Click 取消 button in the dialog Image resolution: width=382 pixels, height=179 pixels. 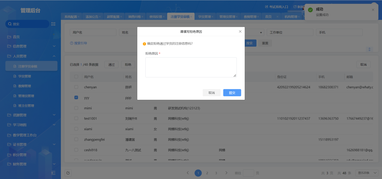pyautogui.click(x=211, y=93)
